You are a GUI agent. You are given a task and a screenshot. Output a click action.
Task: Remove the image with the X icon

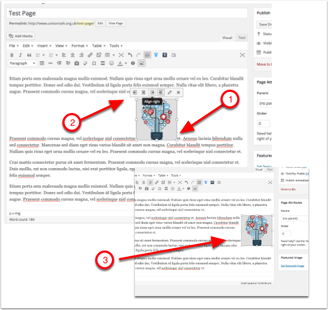[178, 92]
